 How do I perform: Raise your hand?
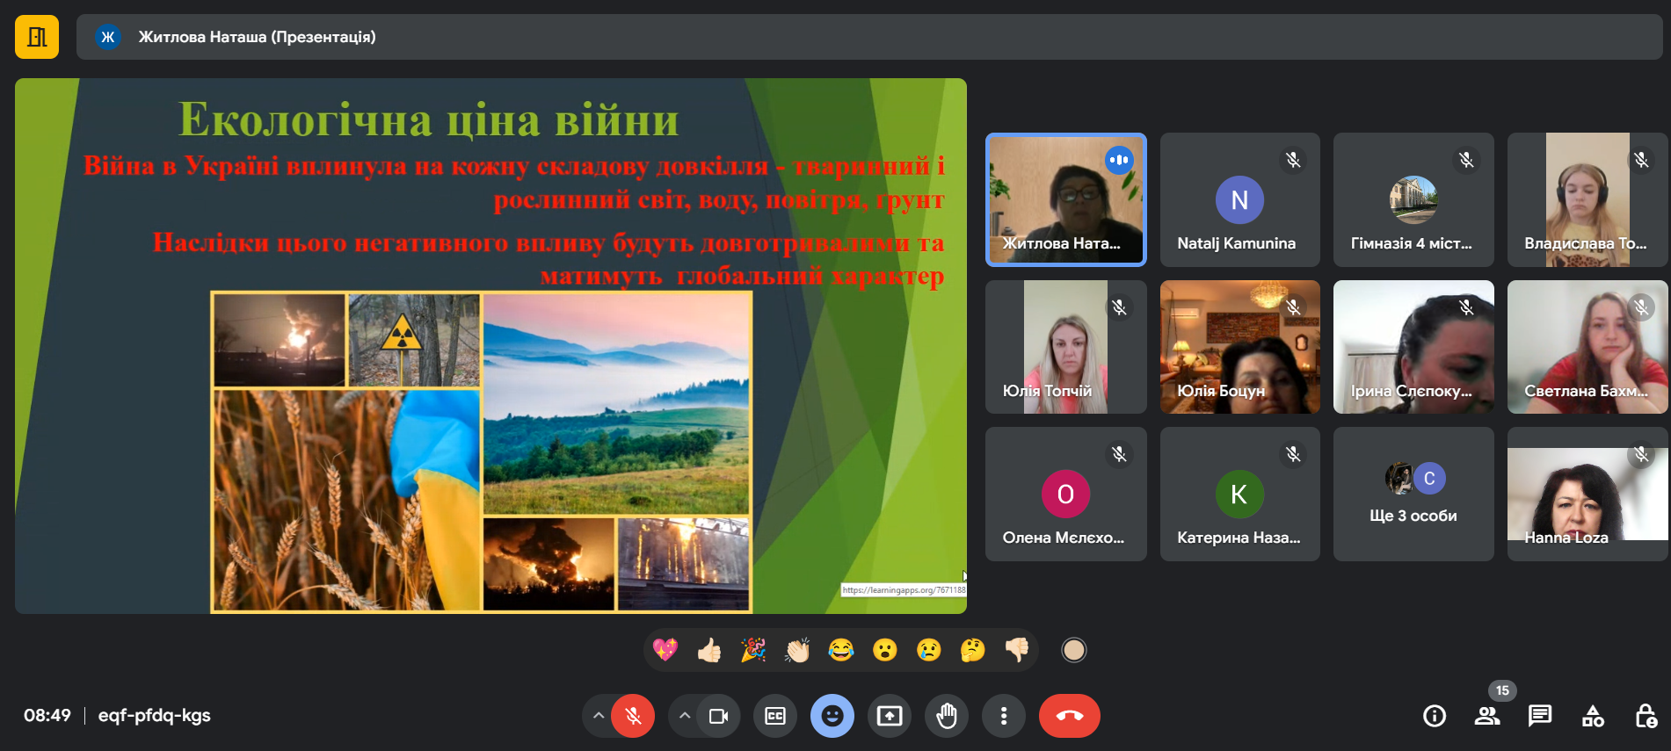pyautogui.click(x=946, y=716)
